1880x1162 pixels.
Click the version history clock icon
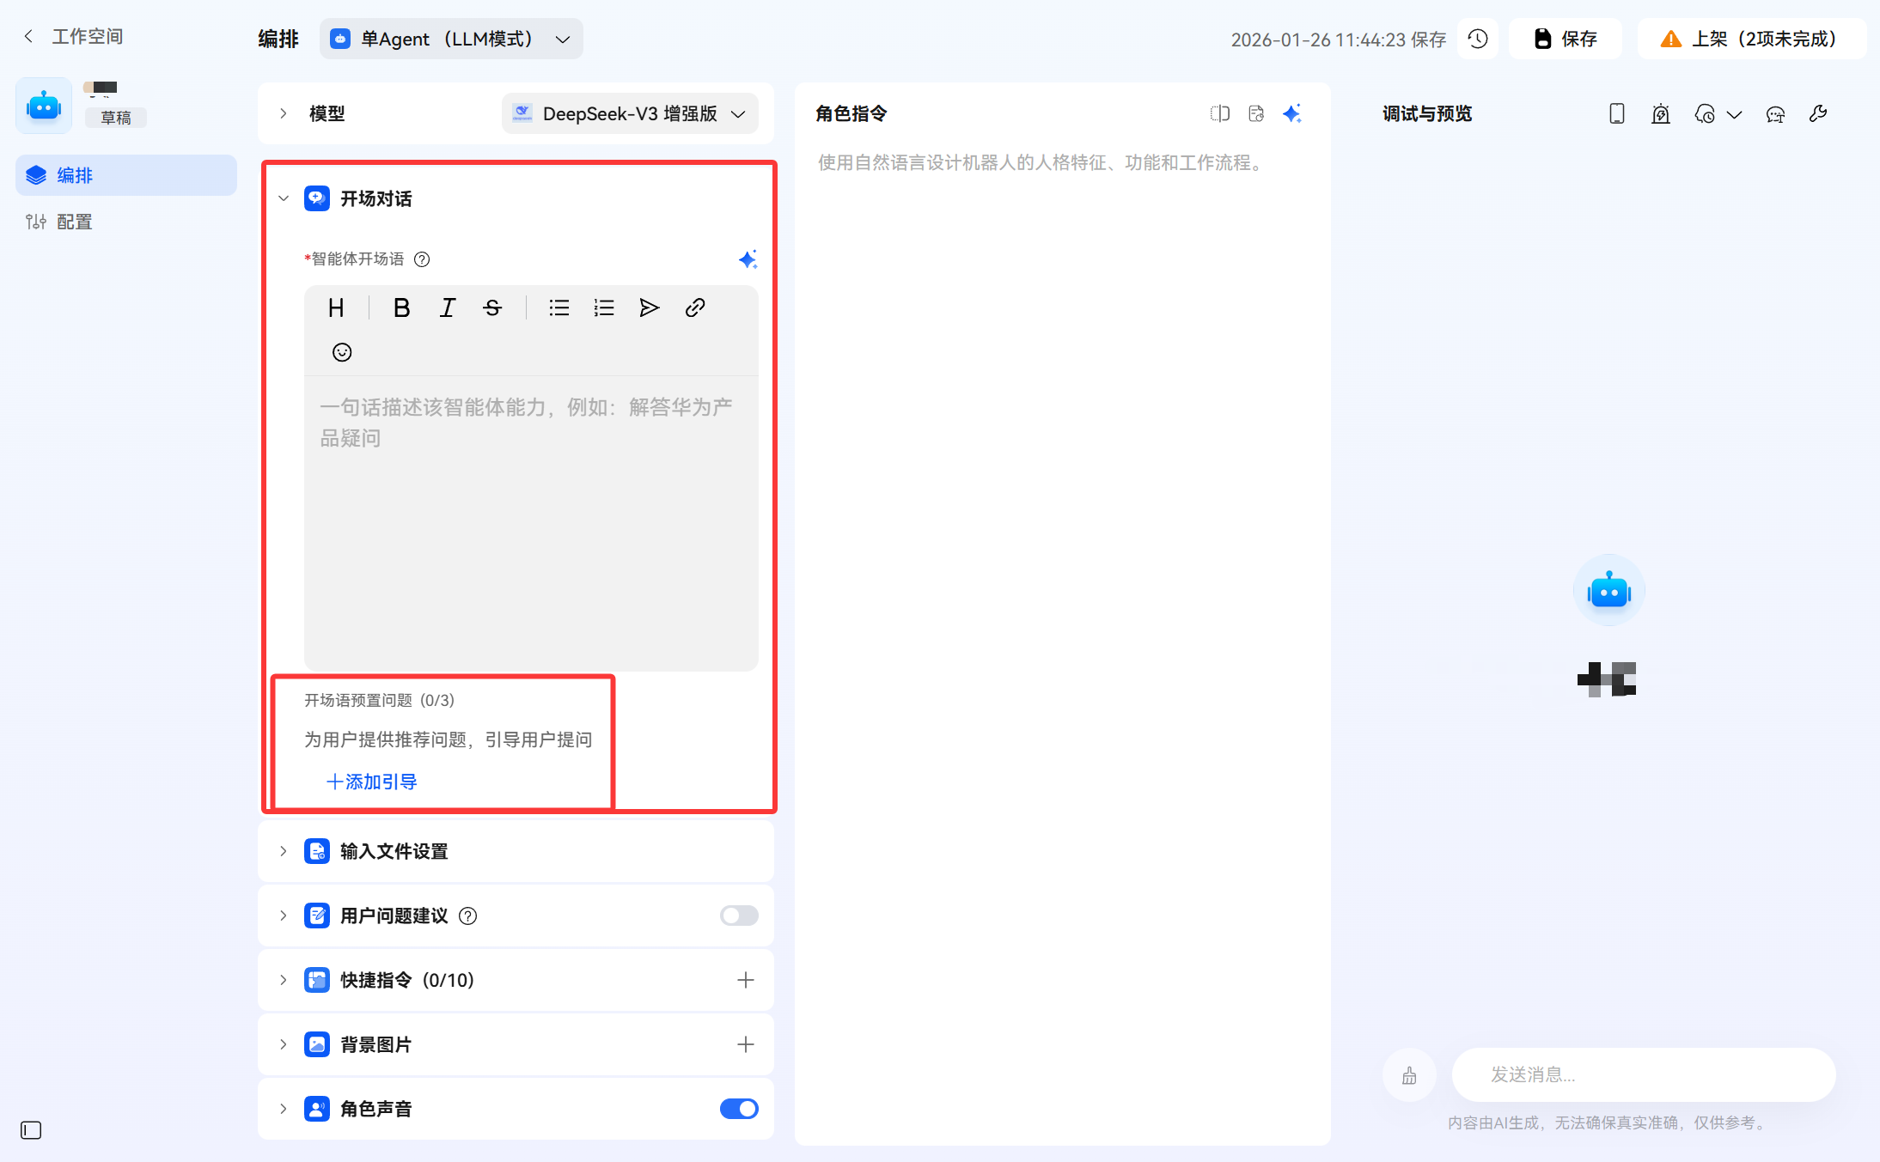[1477, 39]
